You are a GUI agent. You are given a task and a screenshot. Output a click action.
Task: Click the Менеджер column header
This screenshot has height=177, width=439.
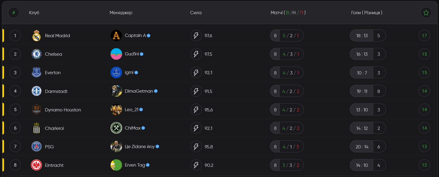point(121,13)
